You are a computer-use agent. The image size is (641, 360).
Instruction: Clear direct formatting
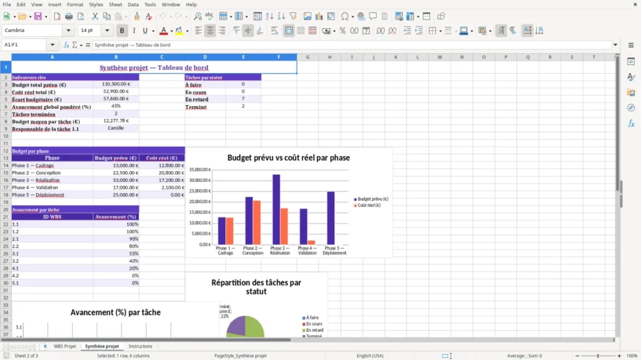click(149, 16)
